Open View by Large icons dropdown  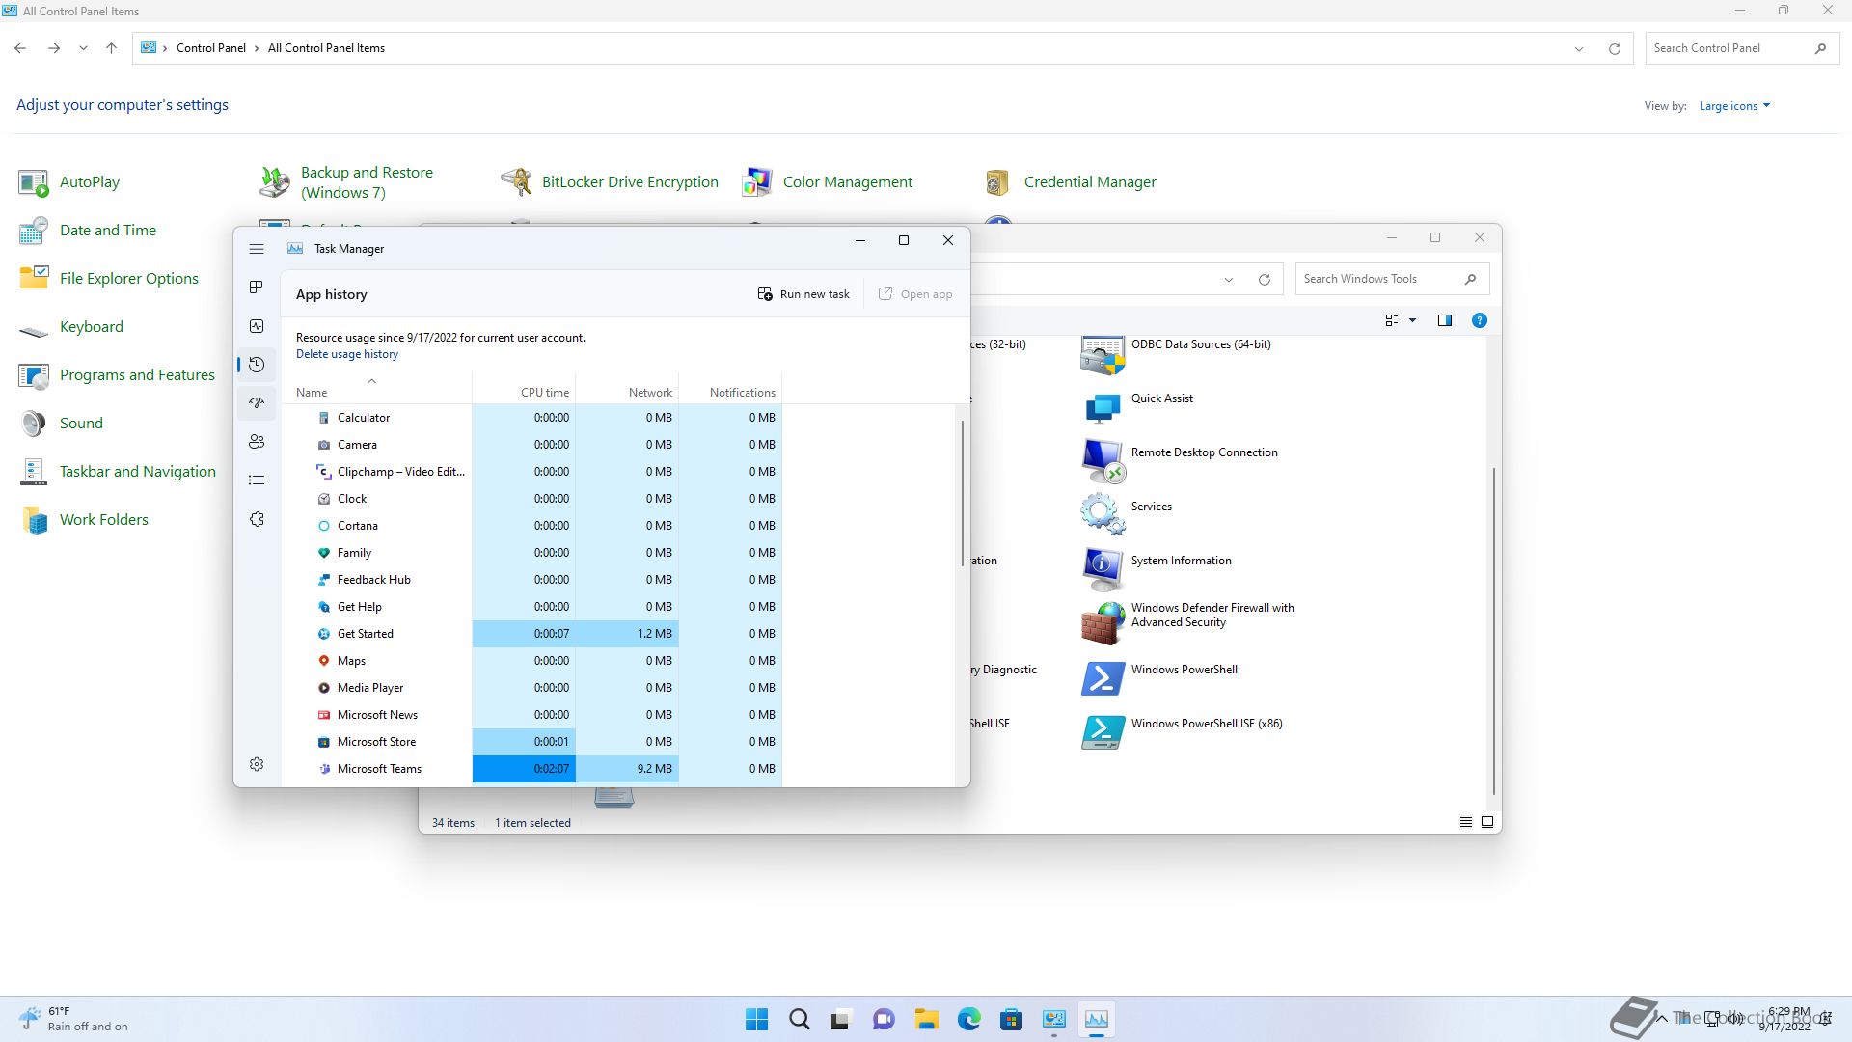point(1734,106)
